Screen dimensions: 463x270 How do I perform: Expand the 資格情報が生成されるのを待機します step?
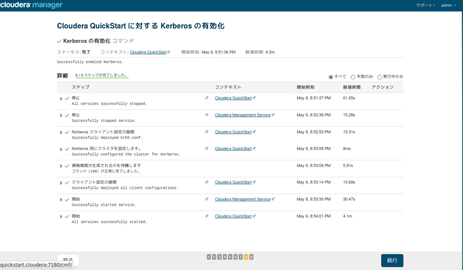pyautogui.click(x=61, y=166)
